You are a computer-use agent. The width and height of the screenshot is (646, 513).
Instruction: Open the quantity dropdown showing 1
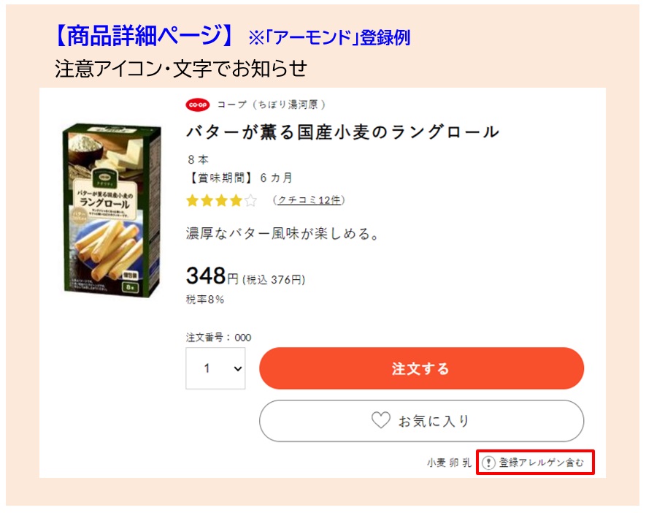[215, 368]
